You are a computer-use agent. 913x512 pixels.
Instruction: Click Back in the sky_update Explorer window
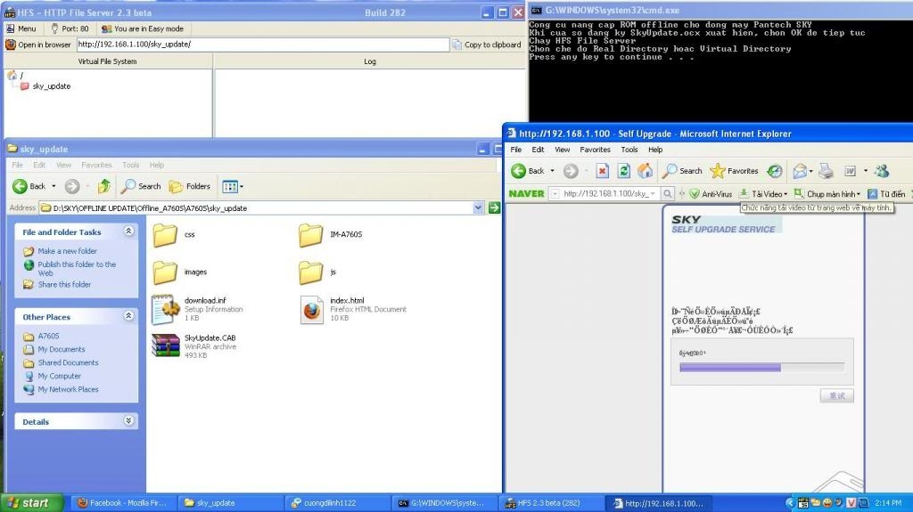(29, 186)
